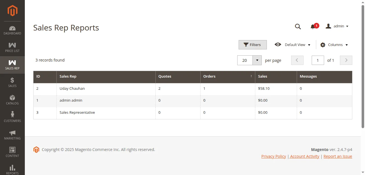The width and height of the screenshot is (365, 175).
Task: Sort by the Sales Rep column header
Action: coord(106,76)
